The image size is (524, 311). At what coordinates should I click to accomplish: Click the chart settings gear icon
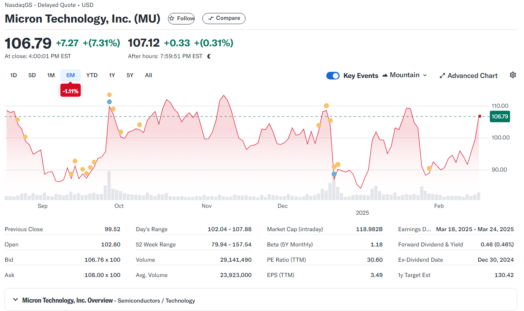[x=513, y=75]
